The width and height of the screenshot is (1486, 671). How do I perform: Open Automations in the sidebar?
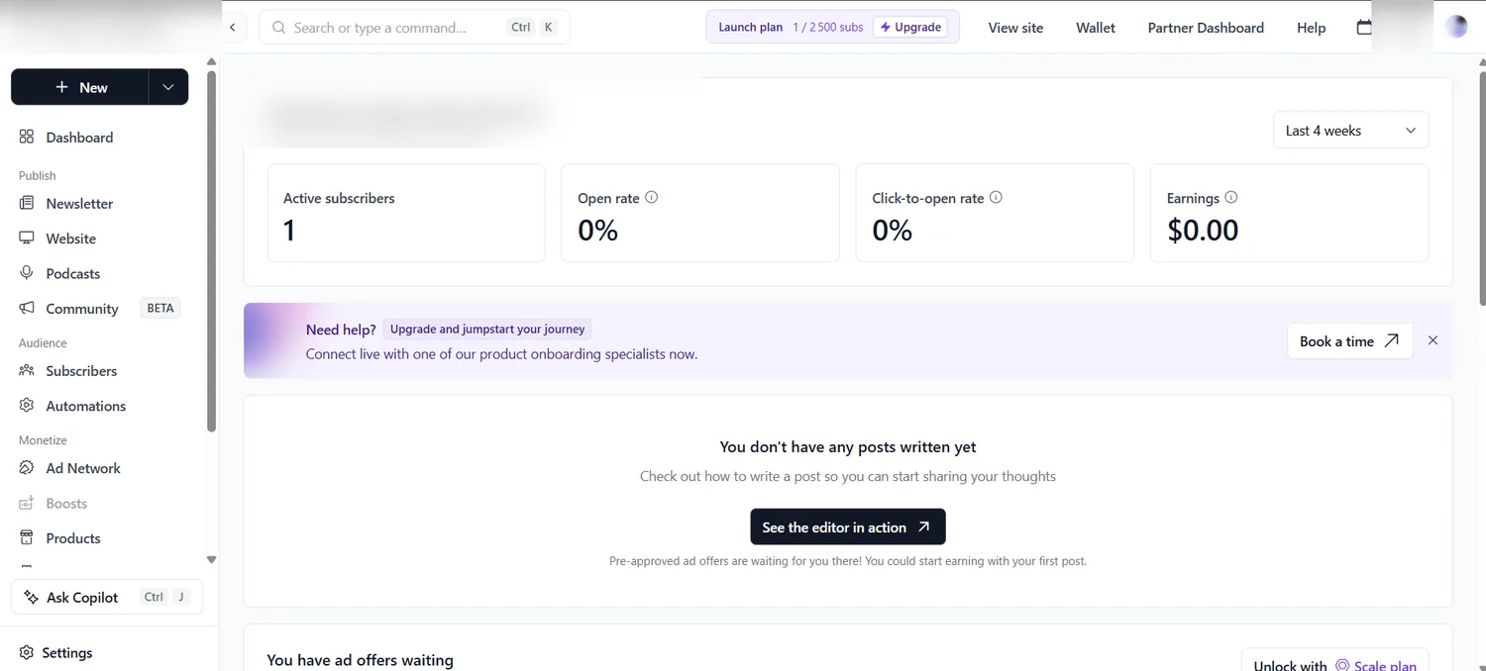click(x=85, y=406)
